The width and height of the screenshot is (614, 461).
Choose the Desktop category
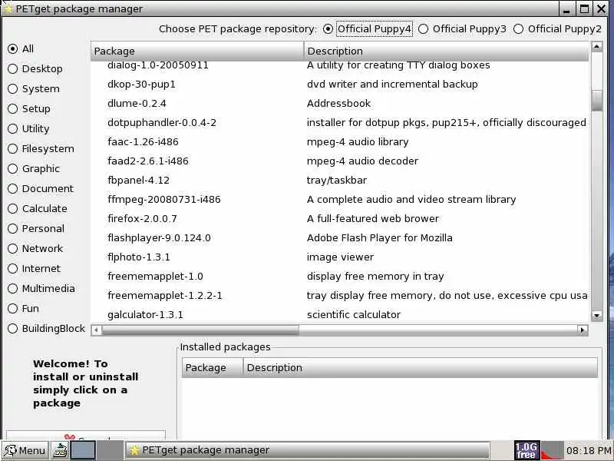pos(35,68)
